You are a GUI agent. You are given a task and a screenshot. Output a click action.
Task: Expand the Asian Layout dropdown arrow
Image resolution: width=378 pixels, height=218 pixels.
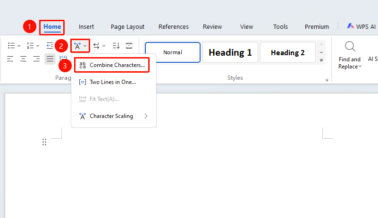(85, 46)
